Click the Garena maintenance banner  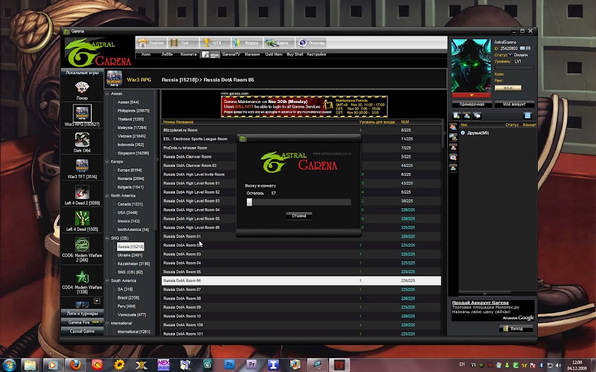click(x=304, y=106)
